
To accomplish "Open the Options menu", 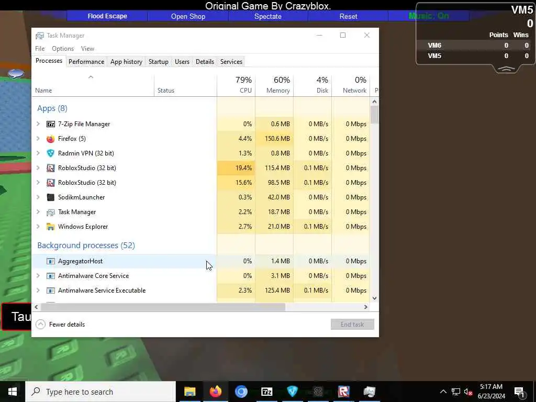I will click(63, 49).
